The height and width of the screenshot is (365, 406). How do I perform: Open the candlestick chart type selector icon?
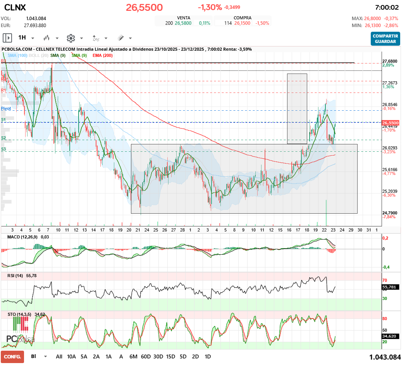point(47,38)
